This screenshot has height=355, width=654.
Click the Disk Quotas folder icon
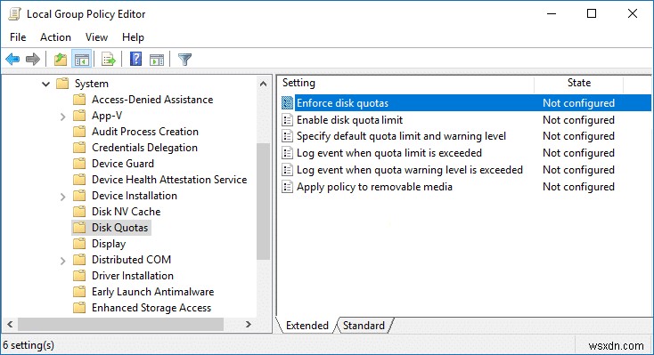79,228
